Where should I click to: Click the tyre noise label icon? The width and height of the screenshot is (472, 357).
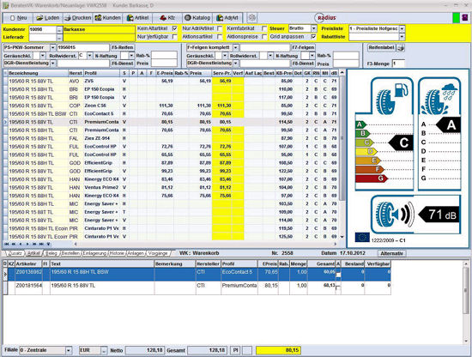pos(395,215)
